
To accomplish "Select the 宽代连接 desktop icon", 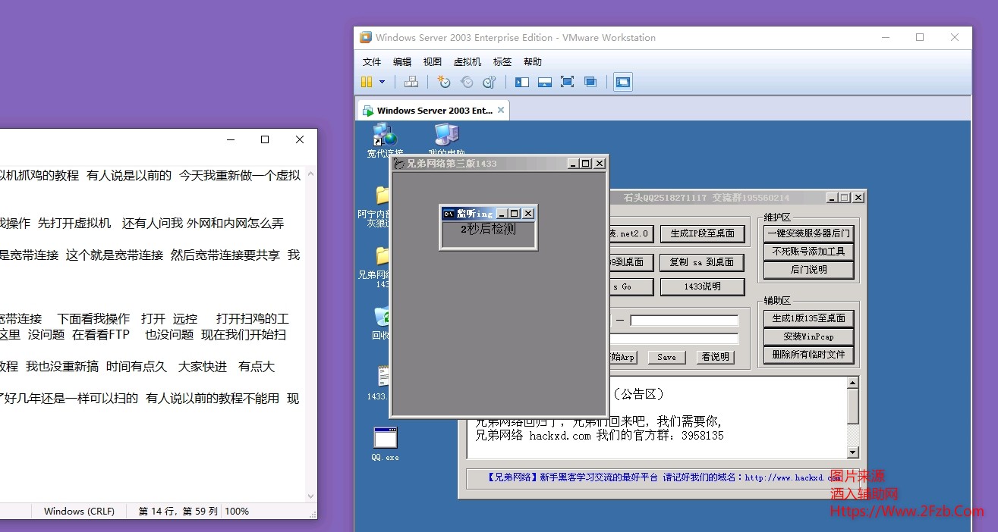I will coord(385,141).
